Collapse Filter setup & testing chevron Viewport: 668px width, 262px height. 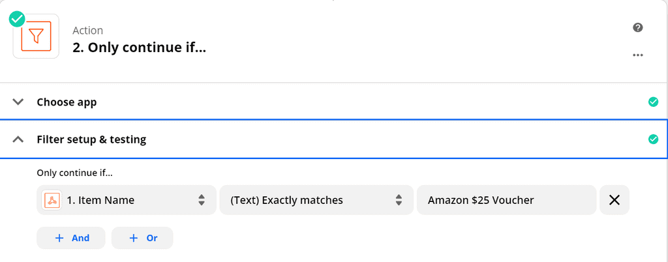coord(18,139)
